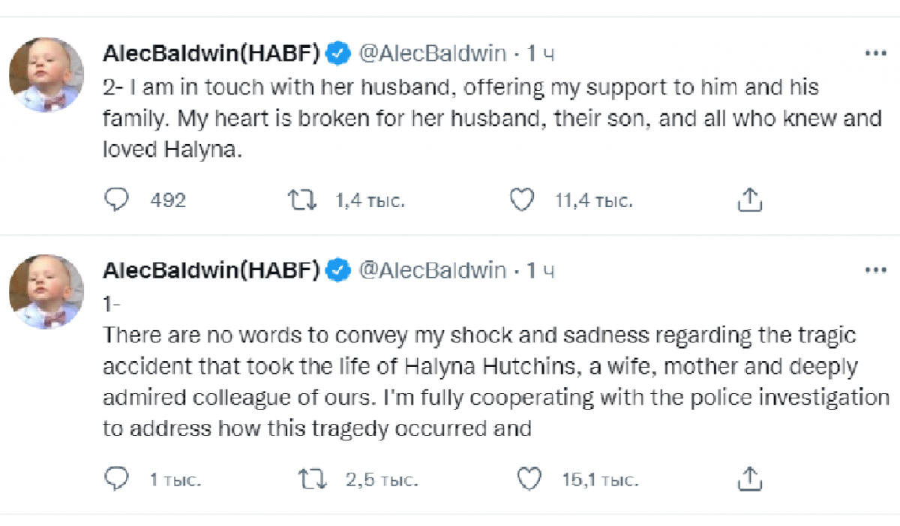This screenshot has width=900, height=526.
Task: Open AlecBaldwin(HABF) display name on bottom tweet
Action: click(211, 270)
